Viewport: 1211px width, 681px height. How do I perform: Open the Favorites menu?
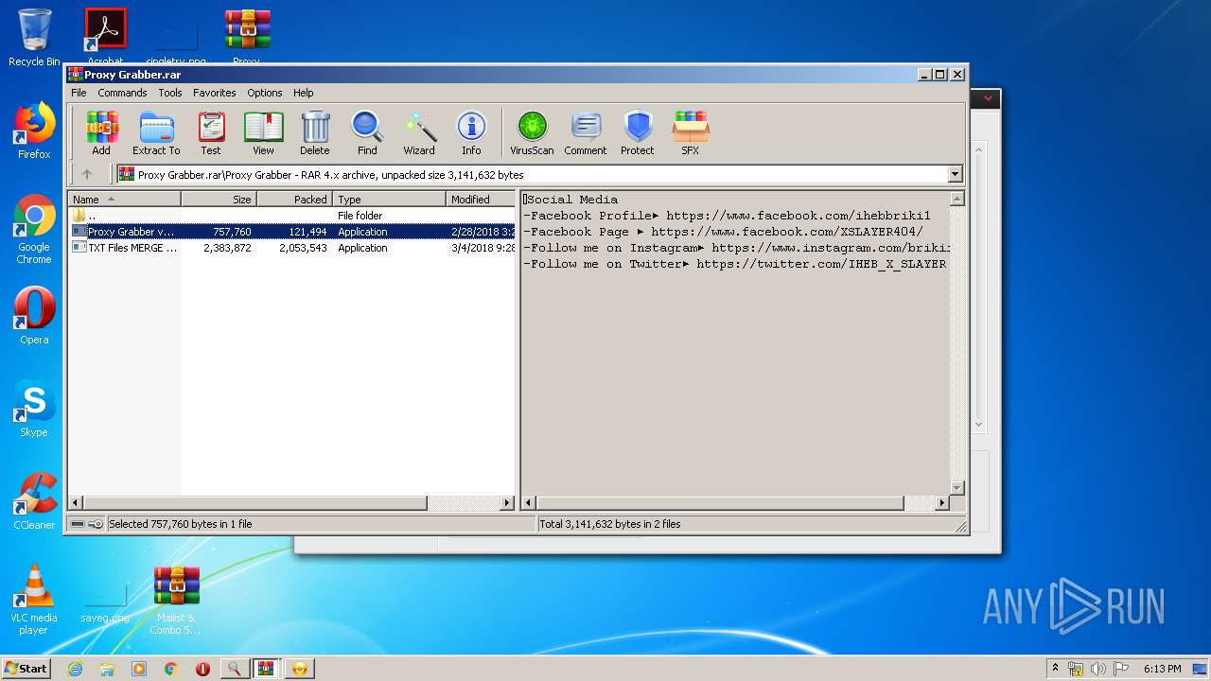(215, 93)
